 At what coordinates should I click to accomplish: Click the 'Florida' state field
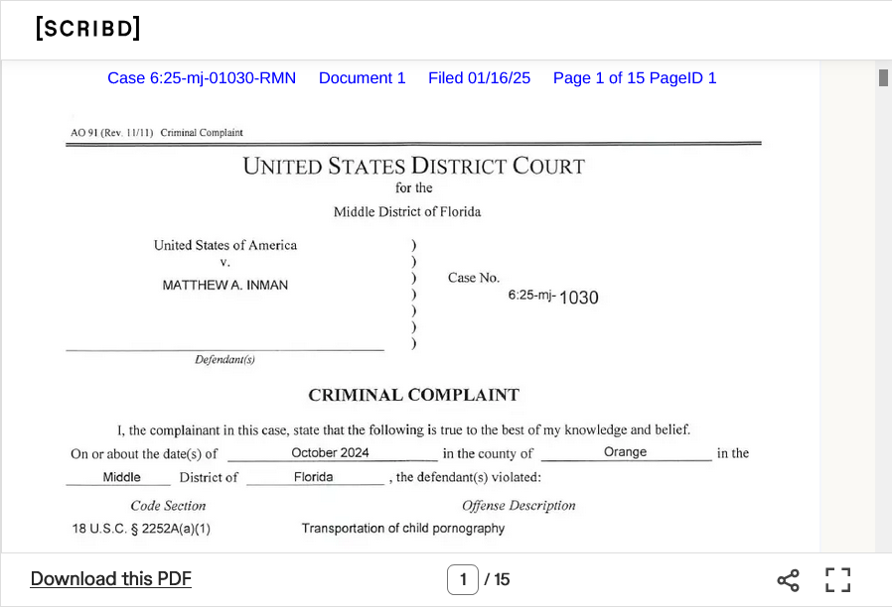[313, 477]
